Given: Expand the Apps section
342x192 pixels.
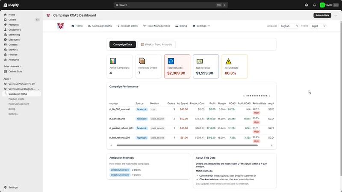Looking at the screenshot, I should click(x=7, y=79).
